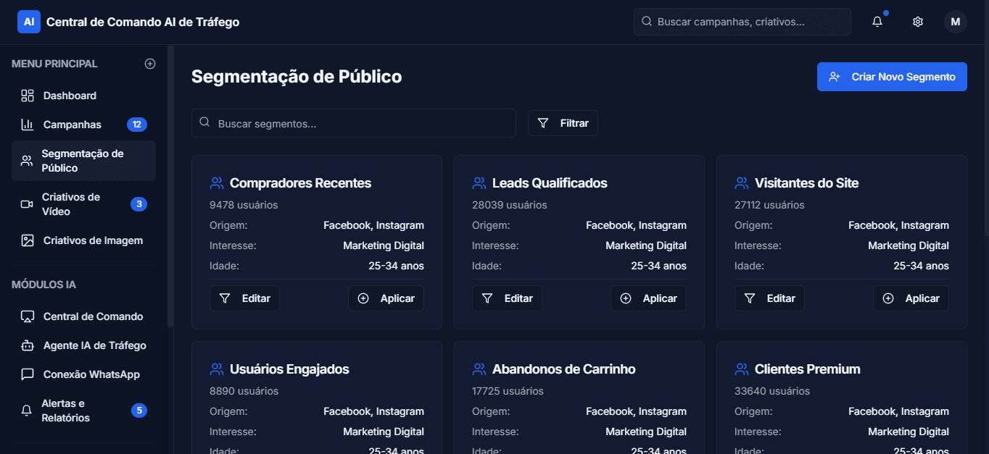Screen dimensions: 989x454
Task: Edit the Visitantes do Site segment
Action: [x=769, y=298]
